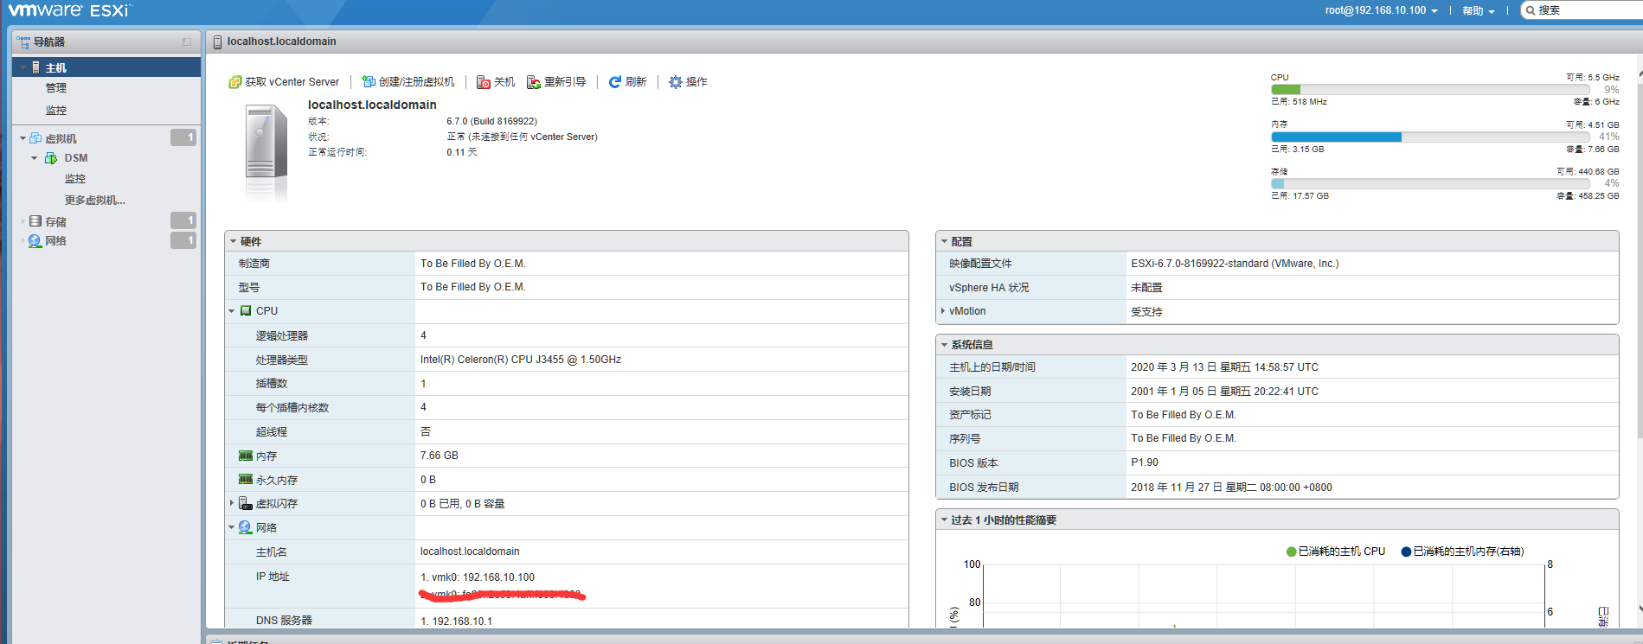
Task: Click the Create/Register VM button label
Action: (416, 82)
